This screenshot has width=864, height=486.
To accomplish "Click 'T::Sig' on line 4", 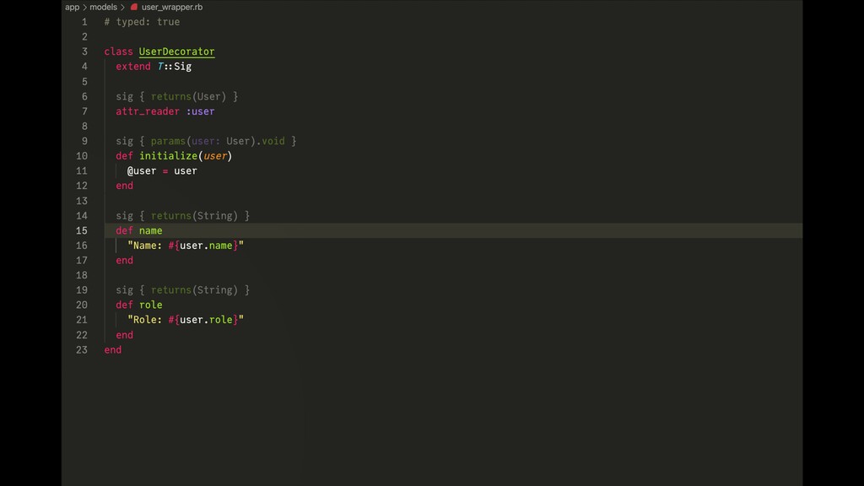I will pyautogui.click(x=175, y=67).
